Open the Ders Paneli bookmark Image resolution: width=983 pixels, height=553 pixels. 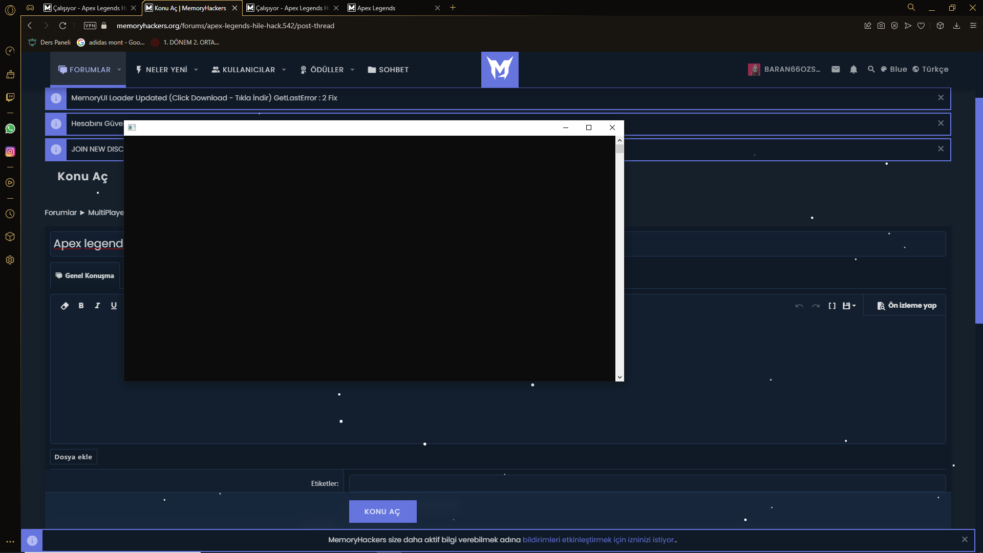click(x=50, y=42)
